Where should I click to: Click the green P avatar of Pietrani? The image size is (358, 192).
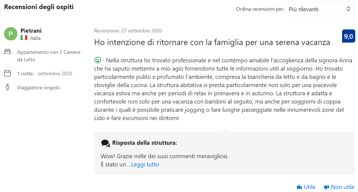pyautogui.click(x=11, y=34)
